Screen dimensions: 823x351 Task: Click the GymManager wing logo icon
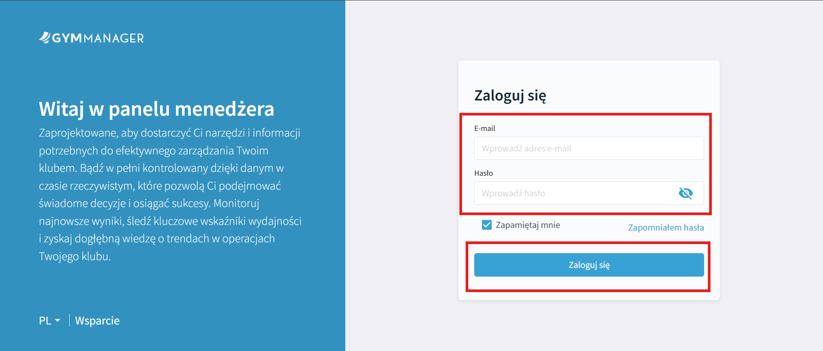click(x=45, y=38)
